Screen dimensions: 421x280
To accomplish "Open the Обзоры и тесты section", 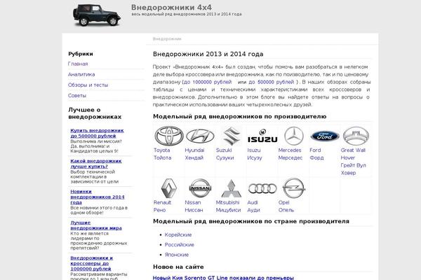I will point(88,85).
